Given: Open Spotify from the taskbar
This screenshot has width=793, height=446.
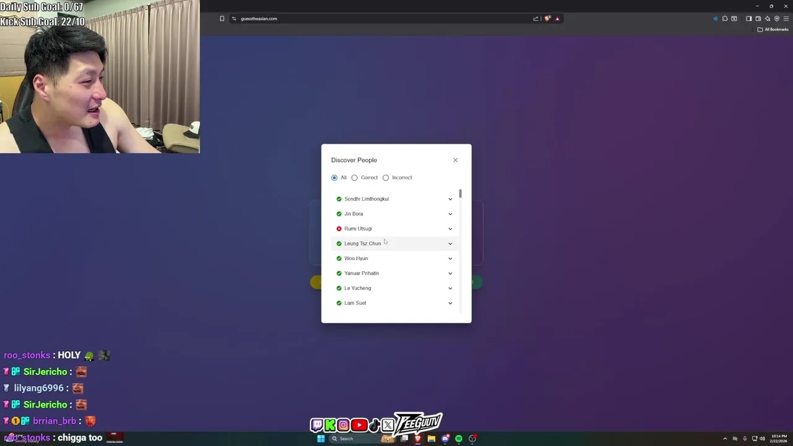Looking at the screenshot, I should [x=458, y=439].
